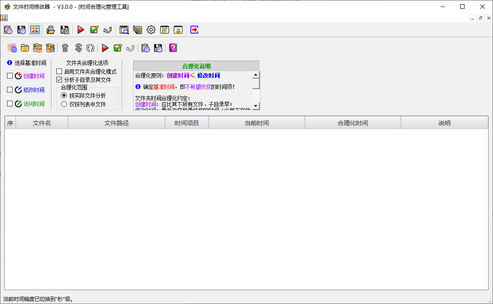Click the app icon in the MDI menu bar

point(4,18)
